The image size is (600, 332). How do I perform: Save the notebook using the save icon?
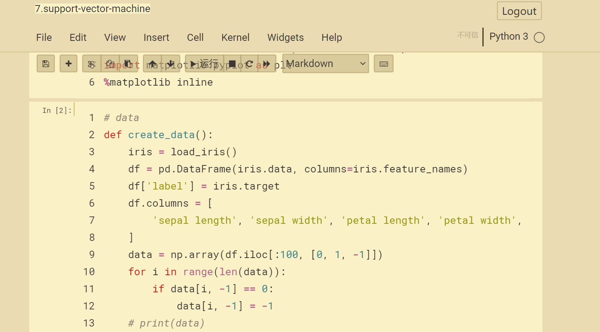pos(46,63)
